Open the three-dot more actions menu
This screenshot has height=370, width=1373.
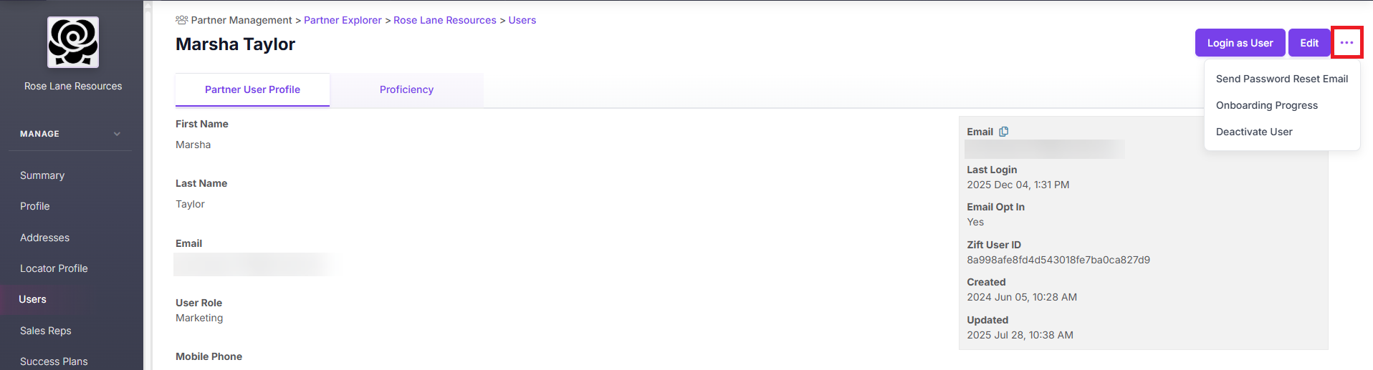click(1346, 43)
